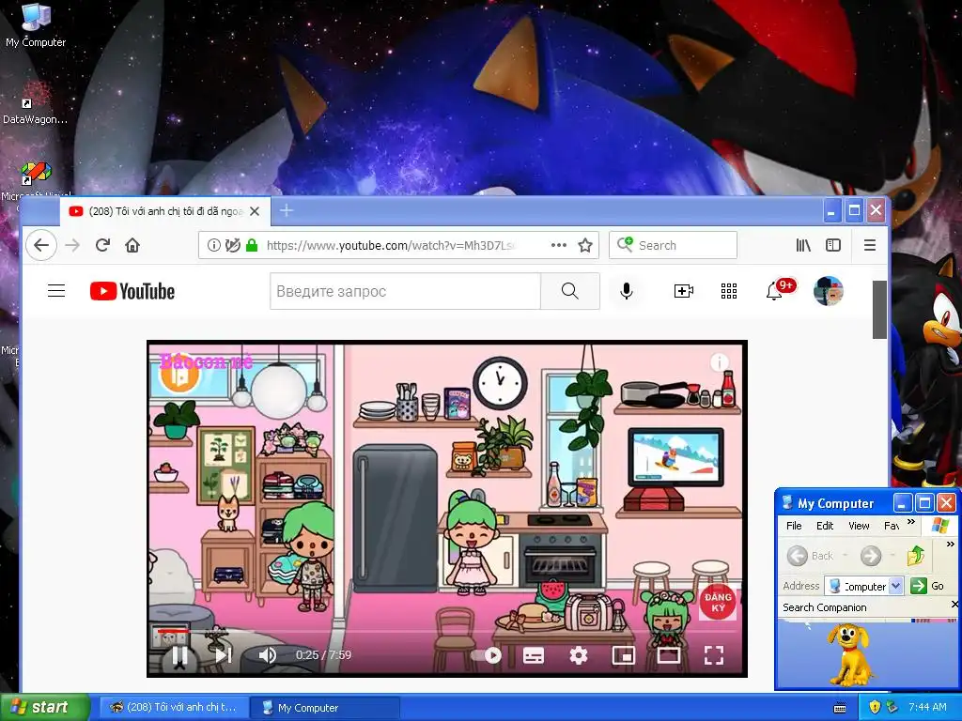Open the browser home page

click(x=132, y=245)
